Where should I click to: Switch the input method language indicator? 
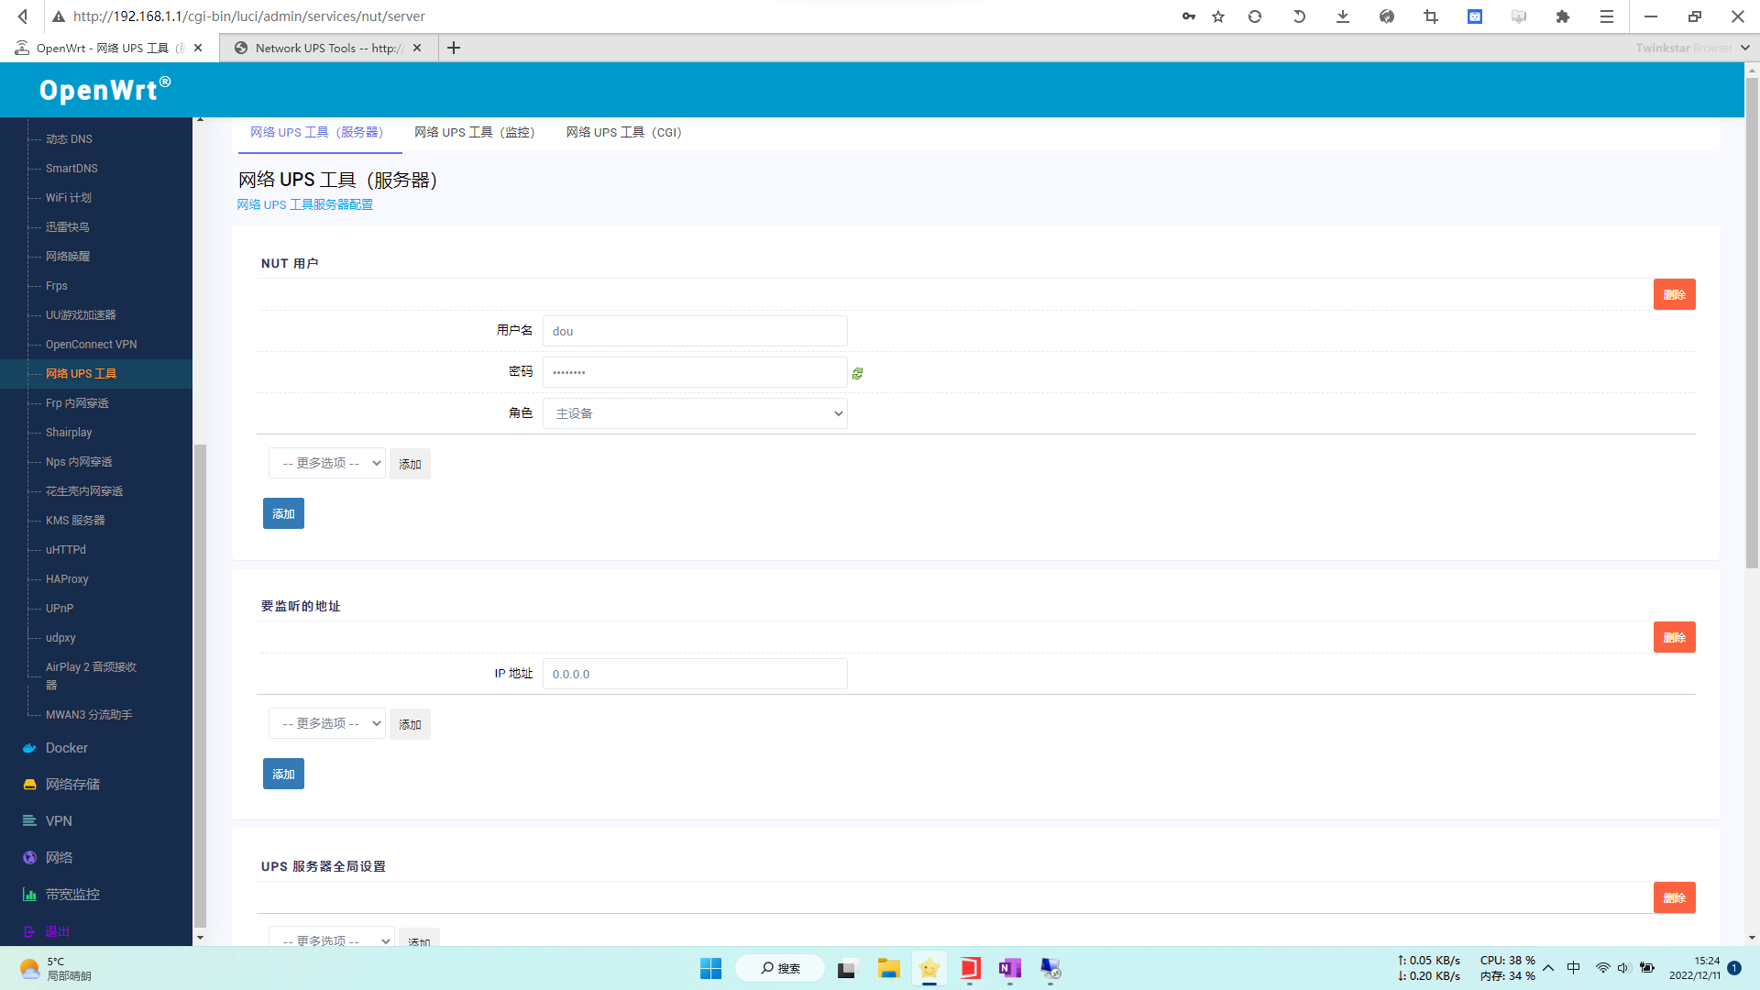(x=1573, y=967)
